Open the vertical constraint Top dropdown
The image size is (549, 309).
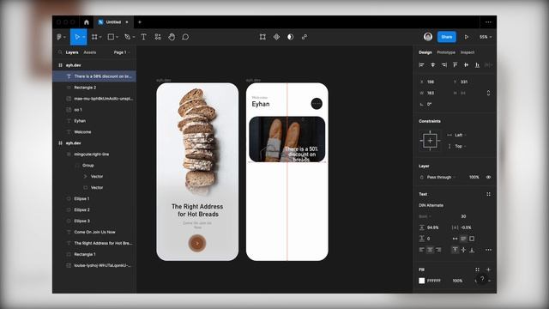460,146
